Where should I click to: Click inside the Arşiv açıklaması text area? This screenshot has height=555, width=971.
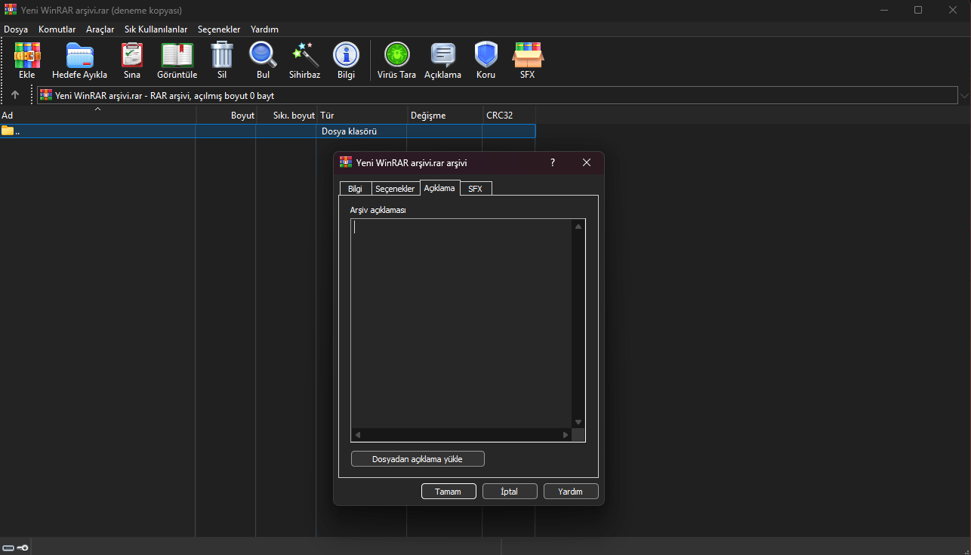coord(461,323)
